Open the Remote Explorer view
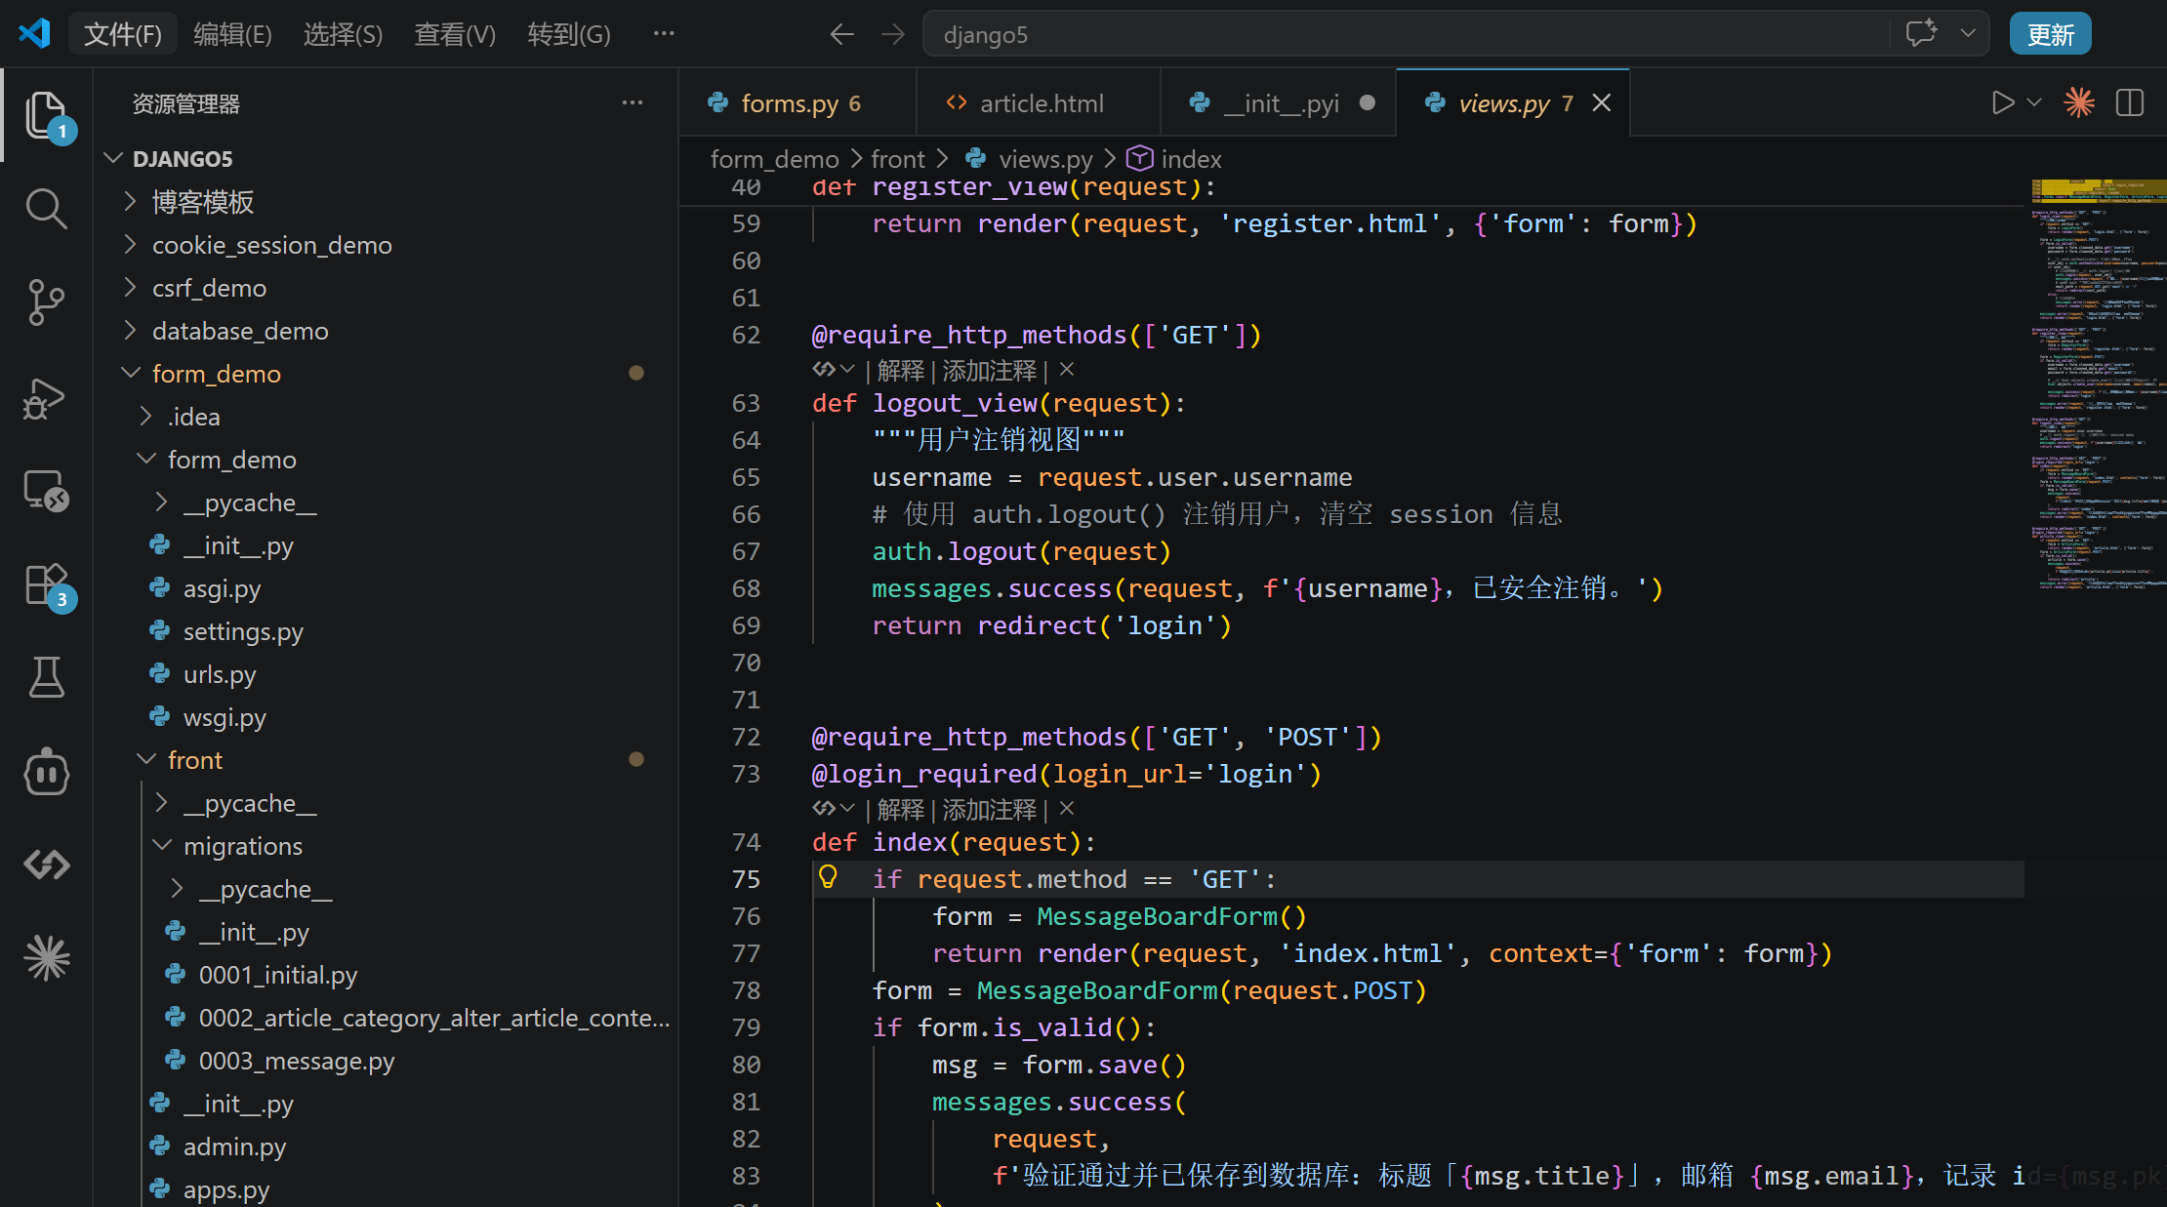Viewport: 2167px width, 1207px height. pyautogui.click(x=46, y=491)
